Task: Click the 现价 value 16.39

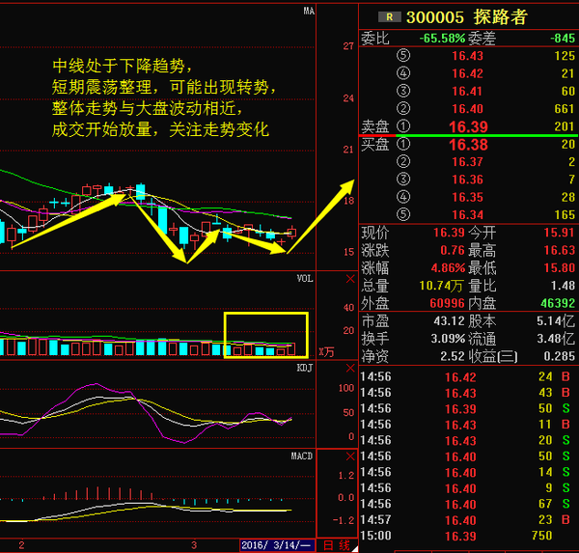Action: pyautogui.click(x=449, y=233)
